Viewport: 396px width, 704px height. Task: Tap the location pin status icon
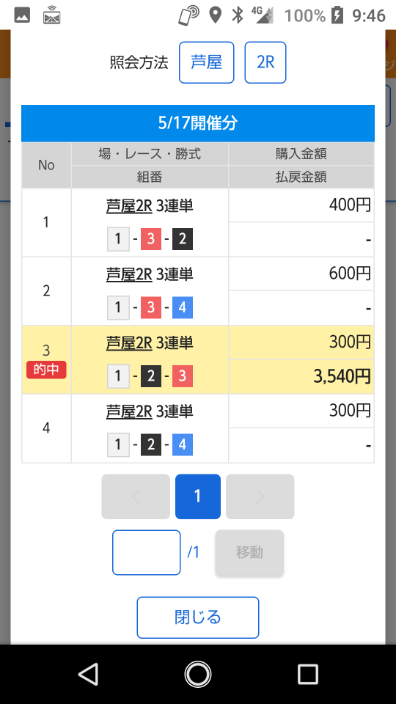coord(216,15)
